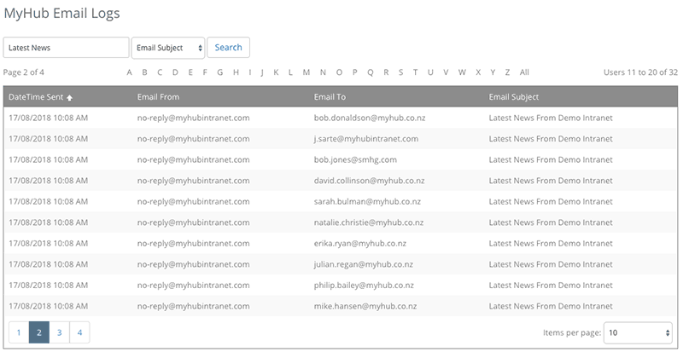
Task: Sort by Email To column header
Action: [330, 97]
